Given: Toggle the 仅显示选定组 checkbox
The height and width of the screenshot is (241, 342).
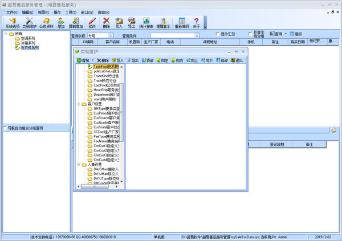Looking at the screenshot, I should click(x=250, y=34).
